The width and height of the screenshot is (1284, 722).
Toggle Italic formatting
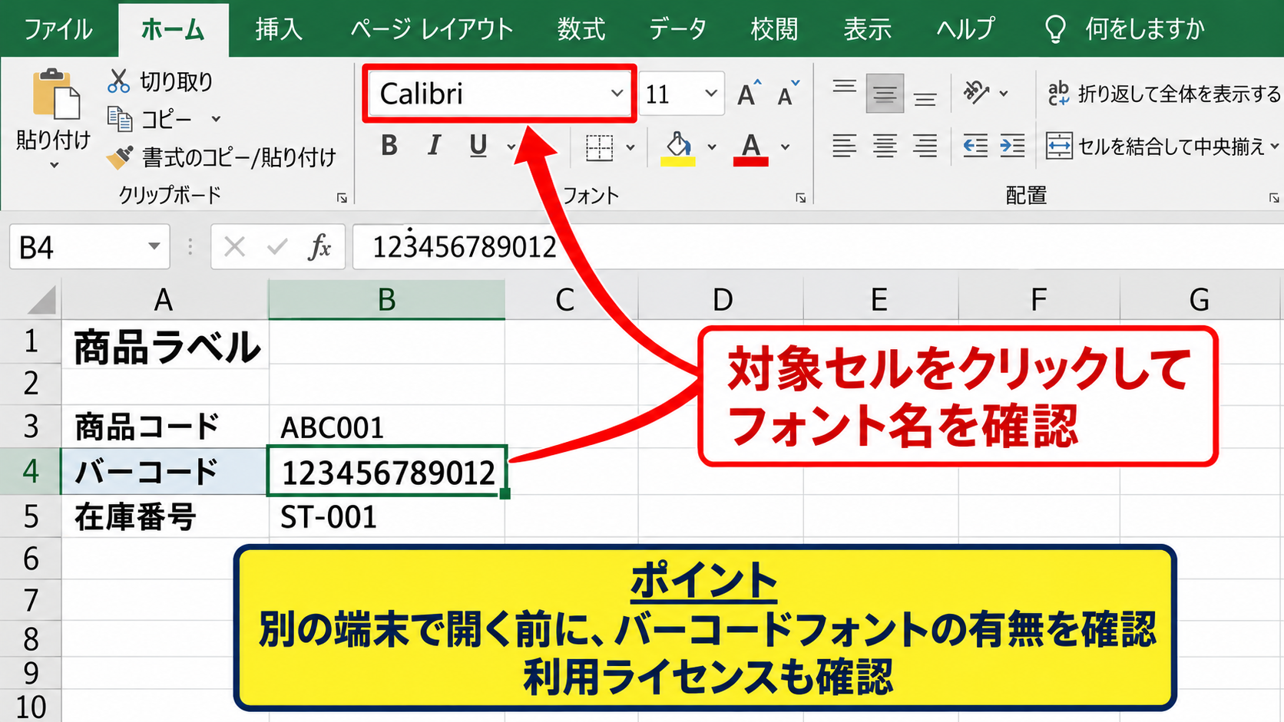pyautogui.click(x=434, y=145)
